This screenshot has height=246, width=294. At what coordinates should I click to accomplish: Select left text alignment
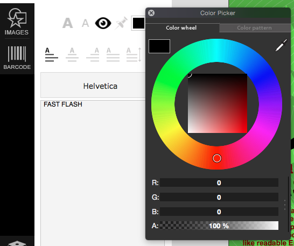click(x=51, y=55)
